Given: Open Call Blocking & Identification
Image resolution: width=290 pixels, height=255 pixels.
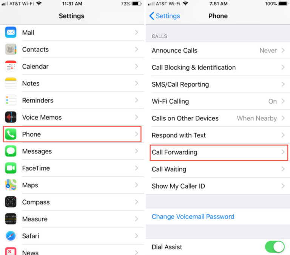Looking at the screenshot, I should (218, 67).
